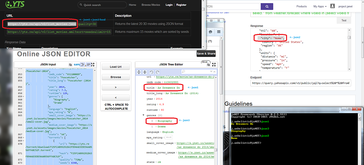Click title value 'As Dreamers Do' in tree

[169, 87]
